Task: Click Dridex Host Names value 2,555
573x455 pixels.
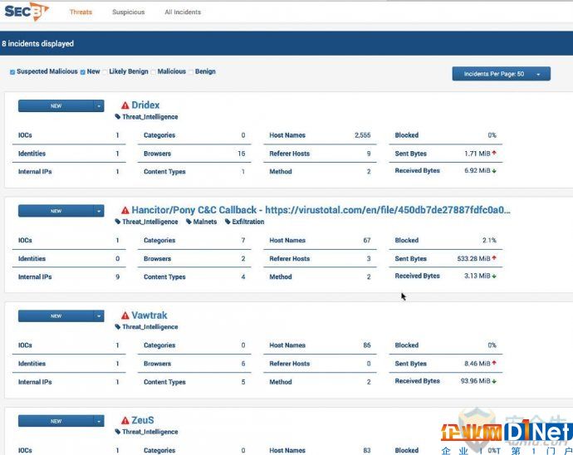Action: (363, 135)
